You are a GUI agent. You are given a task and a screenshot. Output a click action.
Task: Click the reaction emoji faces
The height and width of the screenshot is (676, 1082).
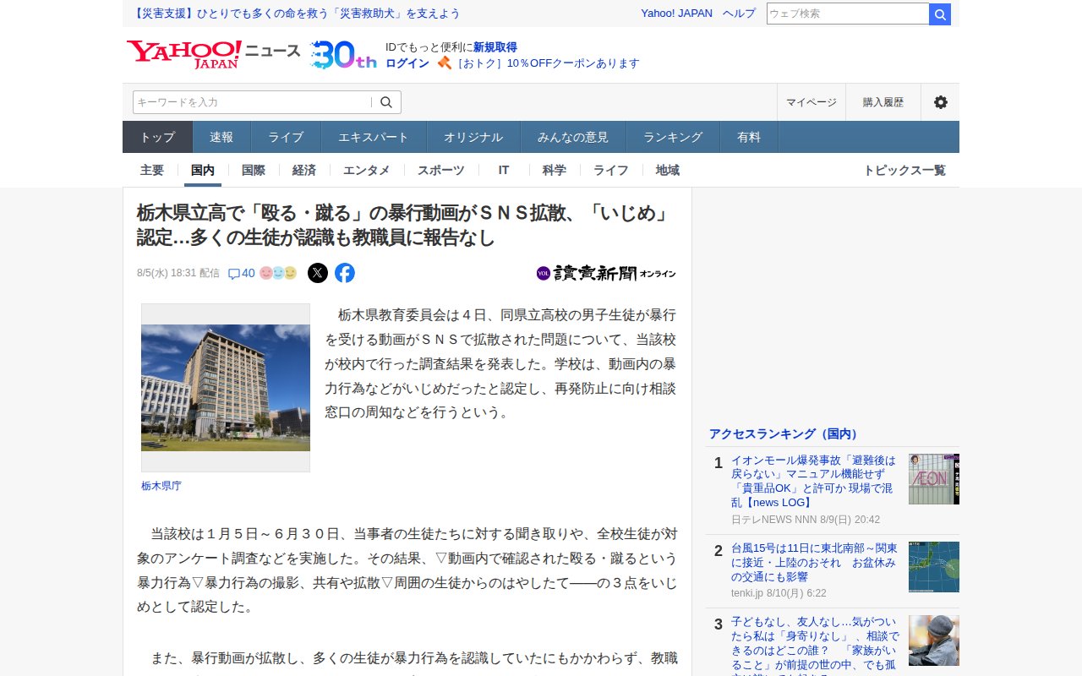coord(278,273)
